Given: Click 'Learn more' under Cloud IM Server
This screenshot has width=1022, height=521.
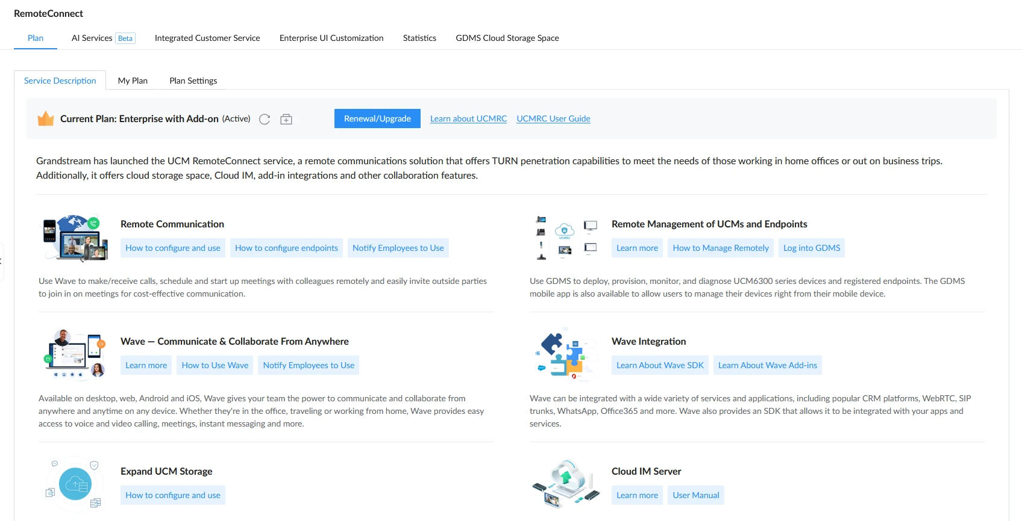Looking at the screenshot, I should click(637, 495).
